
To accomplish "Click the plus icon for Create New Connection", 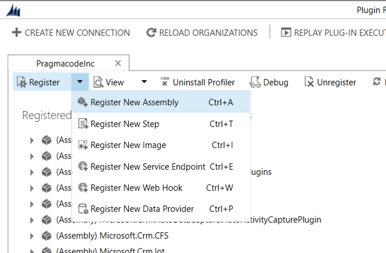I will pos(17,32).
